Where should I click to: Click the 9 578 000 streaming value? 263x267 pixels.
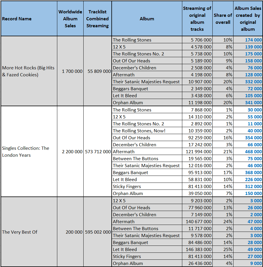tap(201, 236)
